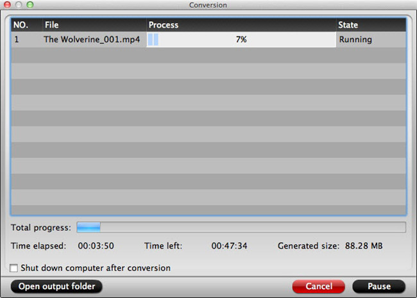Close the Conversion window with red button

[x=7, y=4]
